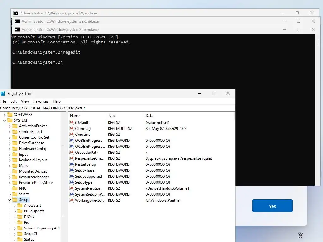Open the File menu in Registry Editor
Screen dimensions: 323x242
pyautogui.click(x=3, y=101)
